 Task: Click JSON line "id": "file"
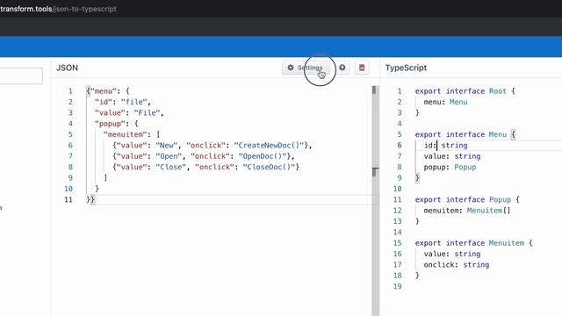[123, 102]
